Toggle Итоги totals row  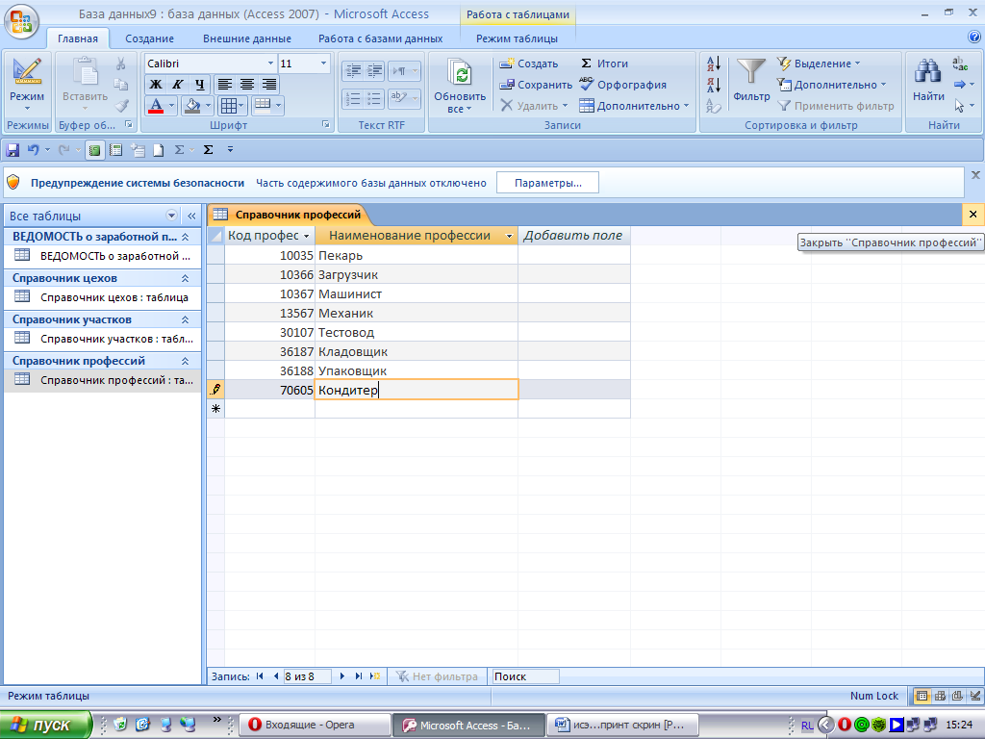604,64
